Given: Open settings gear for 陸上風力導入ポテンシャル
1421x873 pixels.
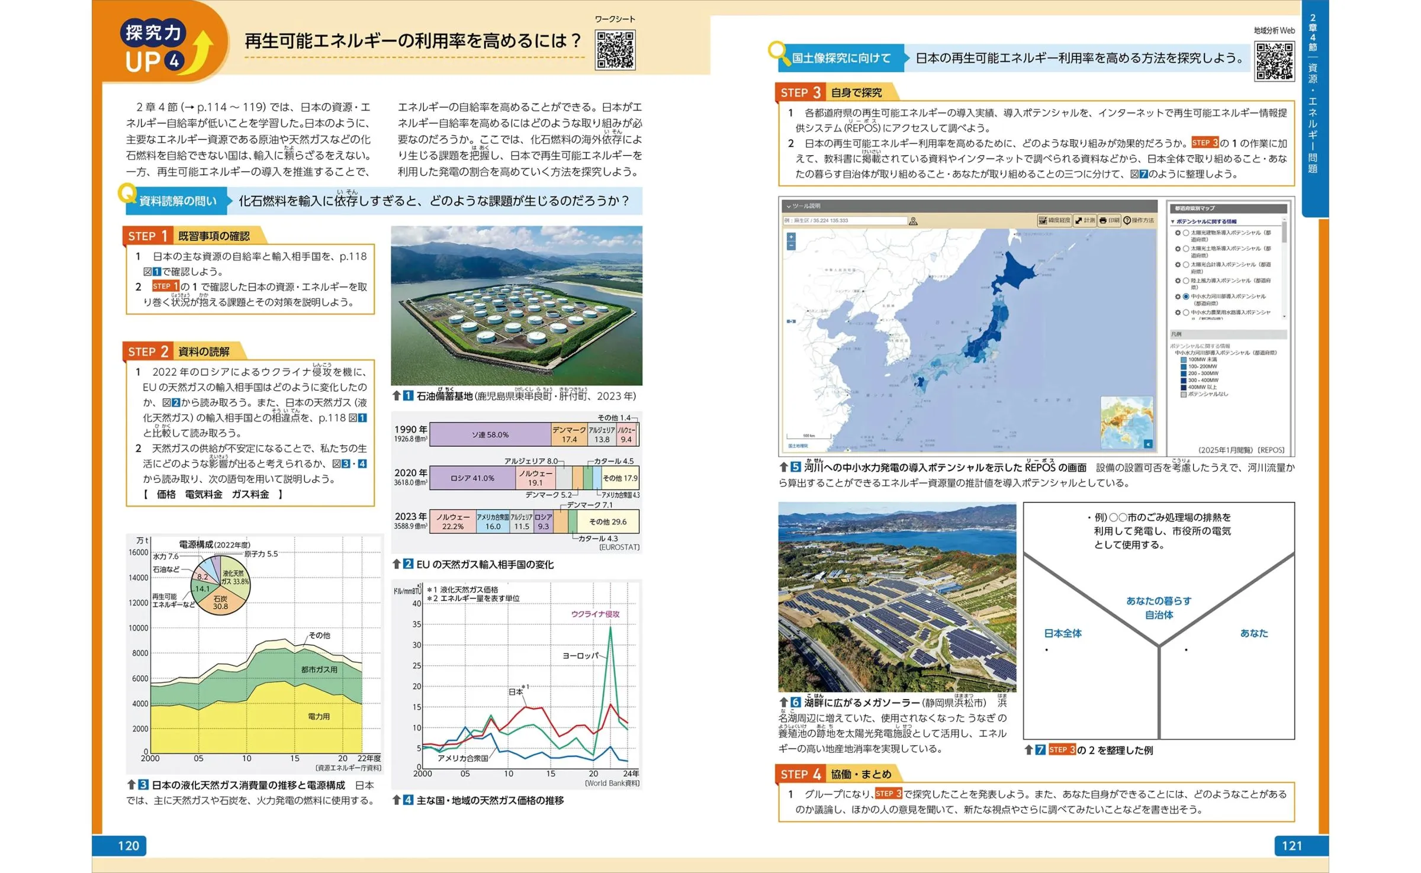Looking at the screenshot, I should [x=1178, y=281].
